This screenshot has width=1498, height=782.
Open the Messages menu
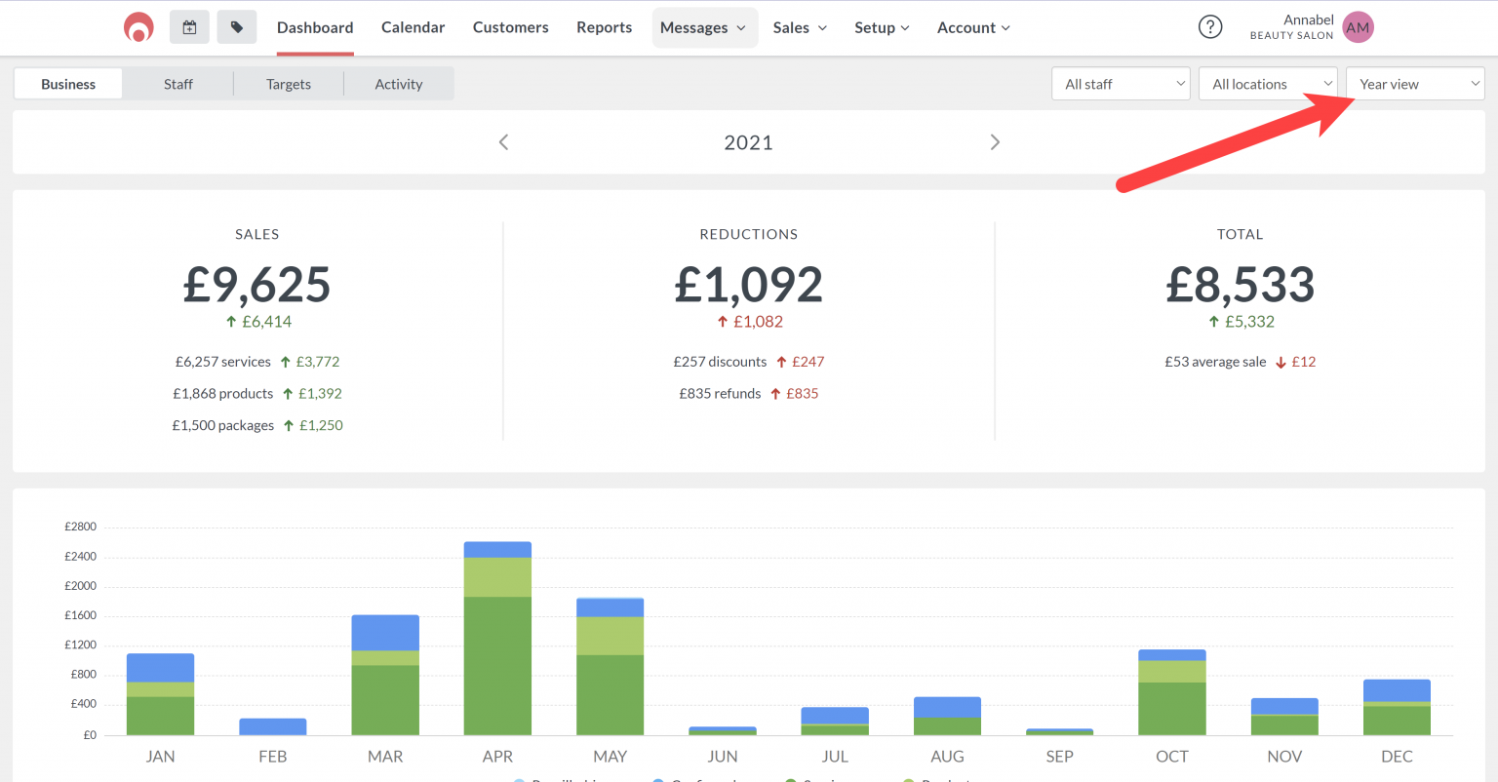pyautogui.click(x=704, y=27)
